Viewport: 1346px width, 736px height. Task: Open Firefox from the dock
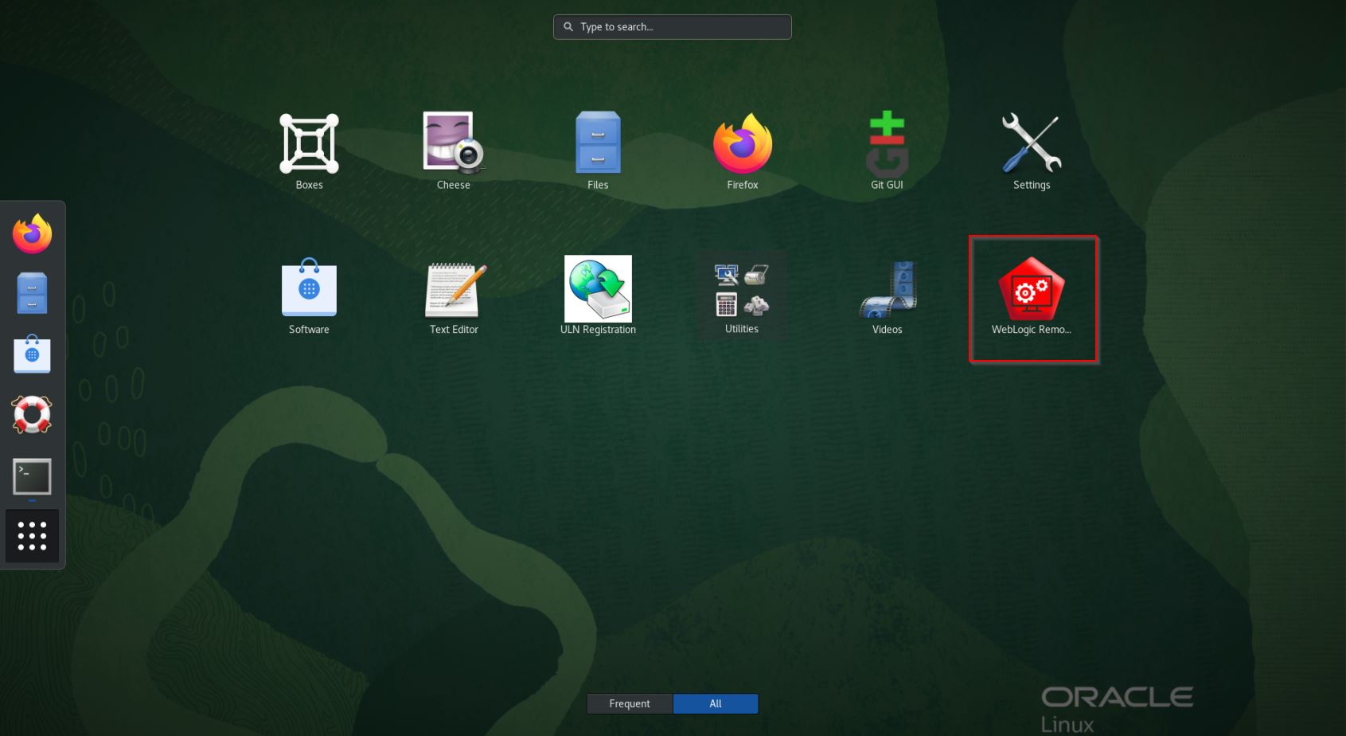[x=32, y=234]
